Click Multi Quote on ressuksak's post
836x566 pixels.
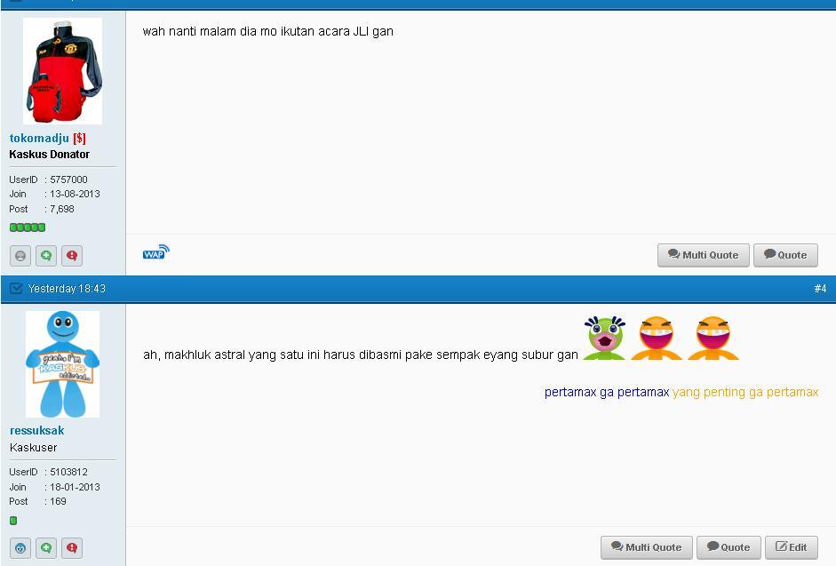tap(646, 547)
